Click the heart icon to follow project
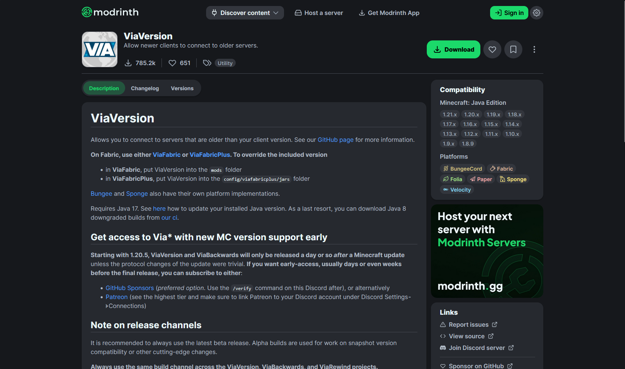 [492, 49]
